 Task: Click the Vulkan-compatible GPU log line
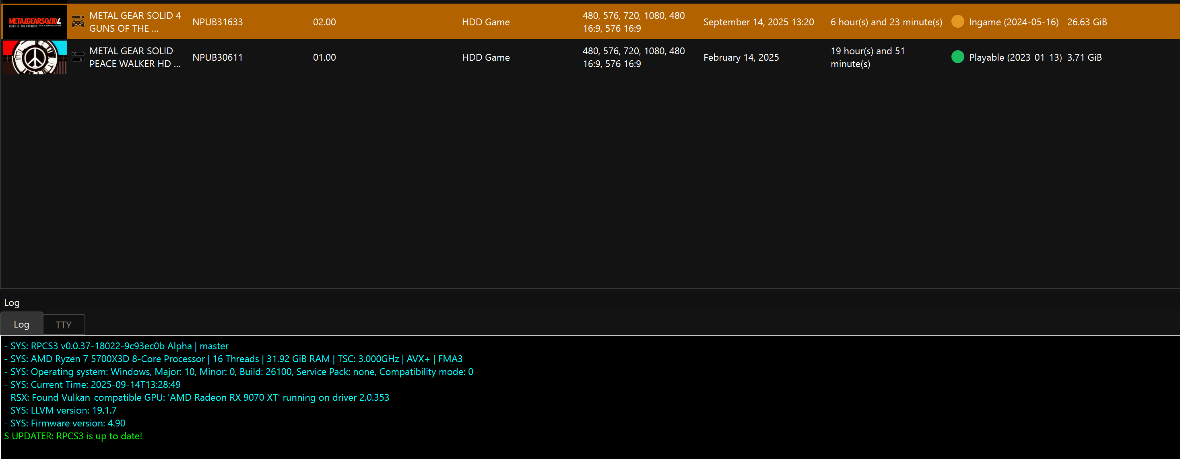coord(196,397)
